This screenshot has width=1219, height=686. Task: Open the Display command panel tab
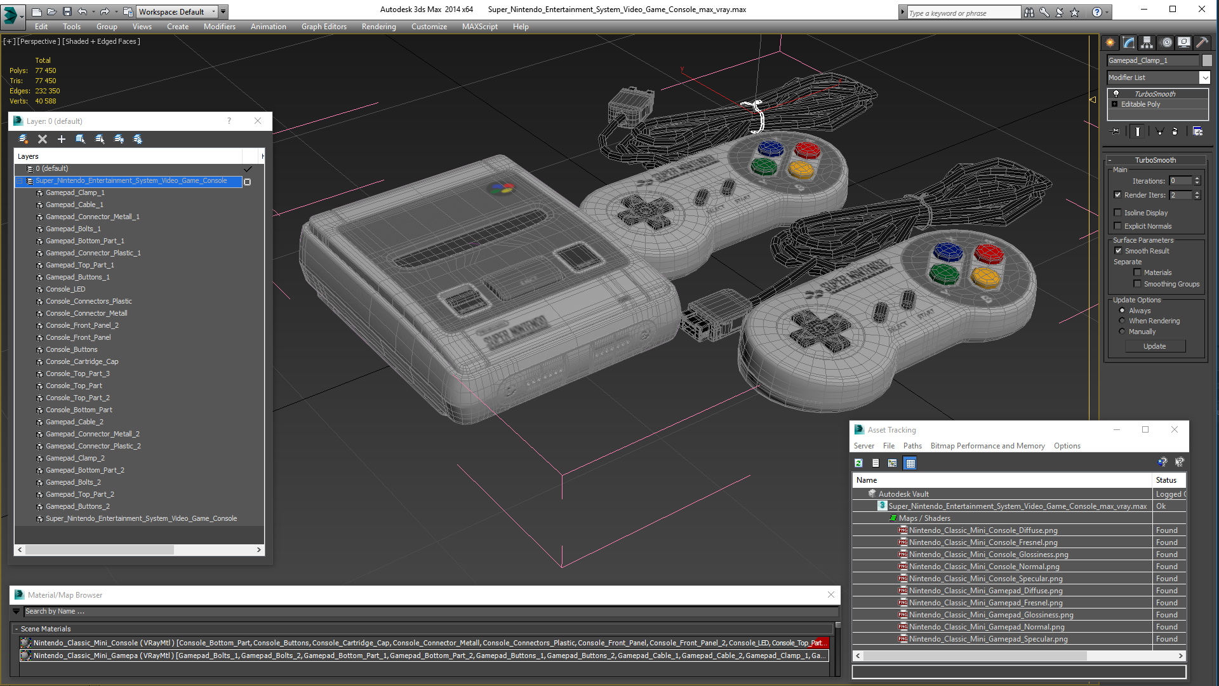click(x=1184, y=43)
